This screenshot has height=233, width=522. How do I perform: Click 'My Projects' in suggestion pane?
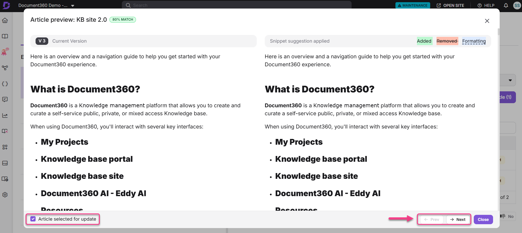[x=299, y=142]
